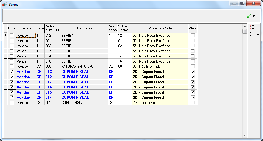Click the Modelo da Nota column header
The width and height of the screenshot is (263, 141).
click(160, 28)
